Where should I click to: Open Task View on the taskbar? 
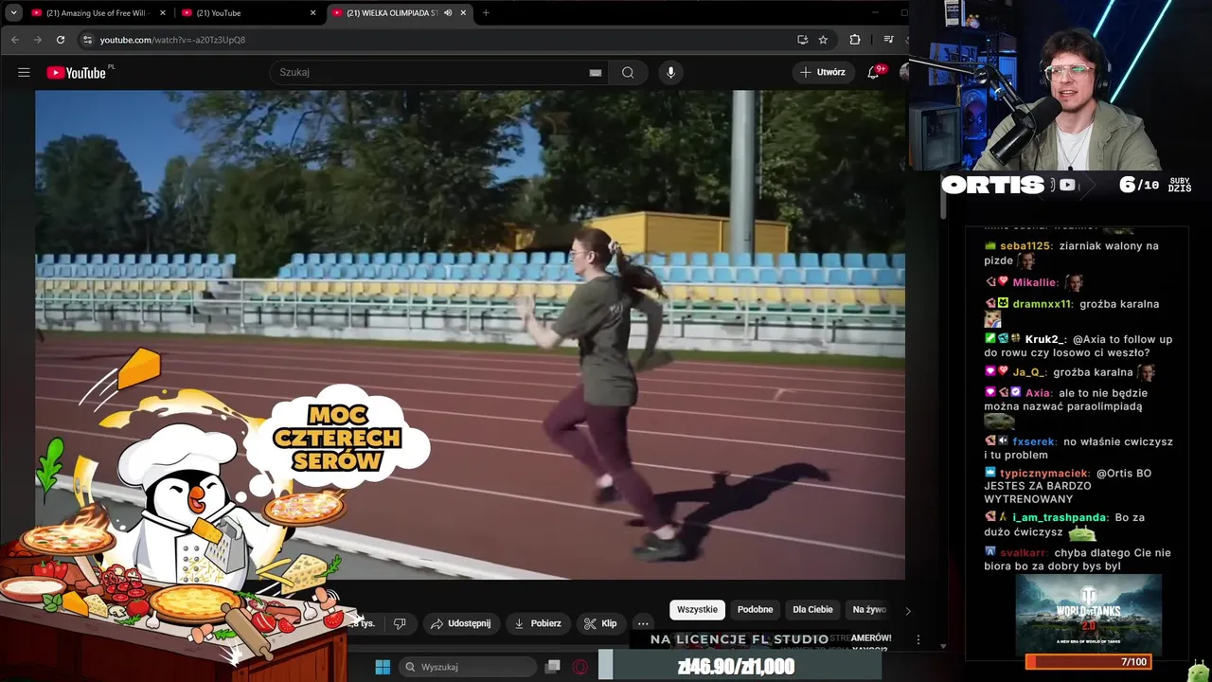[553, 667]
